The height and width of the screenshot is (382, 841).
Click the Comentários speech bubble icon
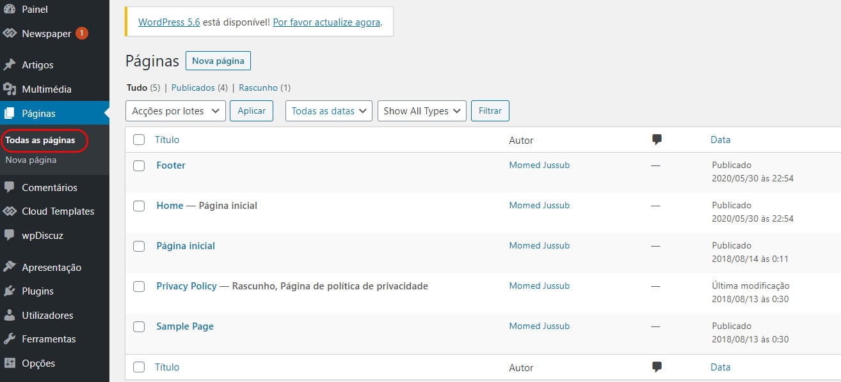coord(10,188)
